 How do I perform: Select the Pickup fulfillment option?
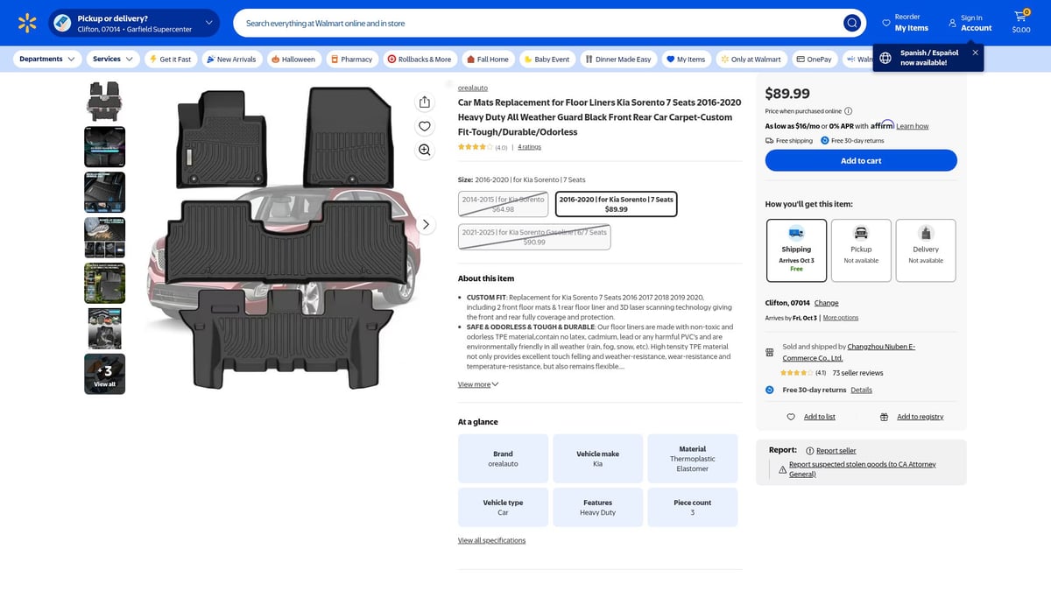pyautogui.click(x=861, y=250)
